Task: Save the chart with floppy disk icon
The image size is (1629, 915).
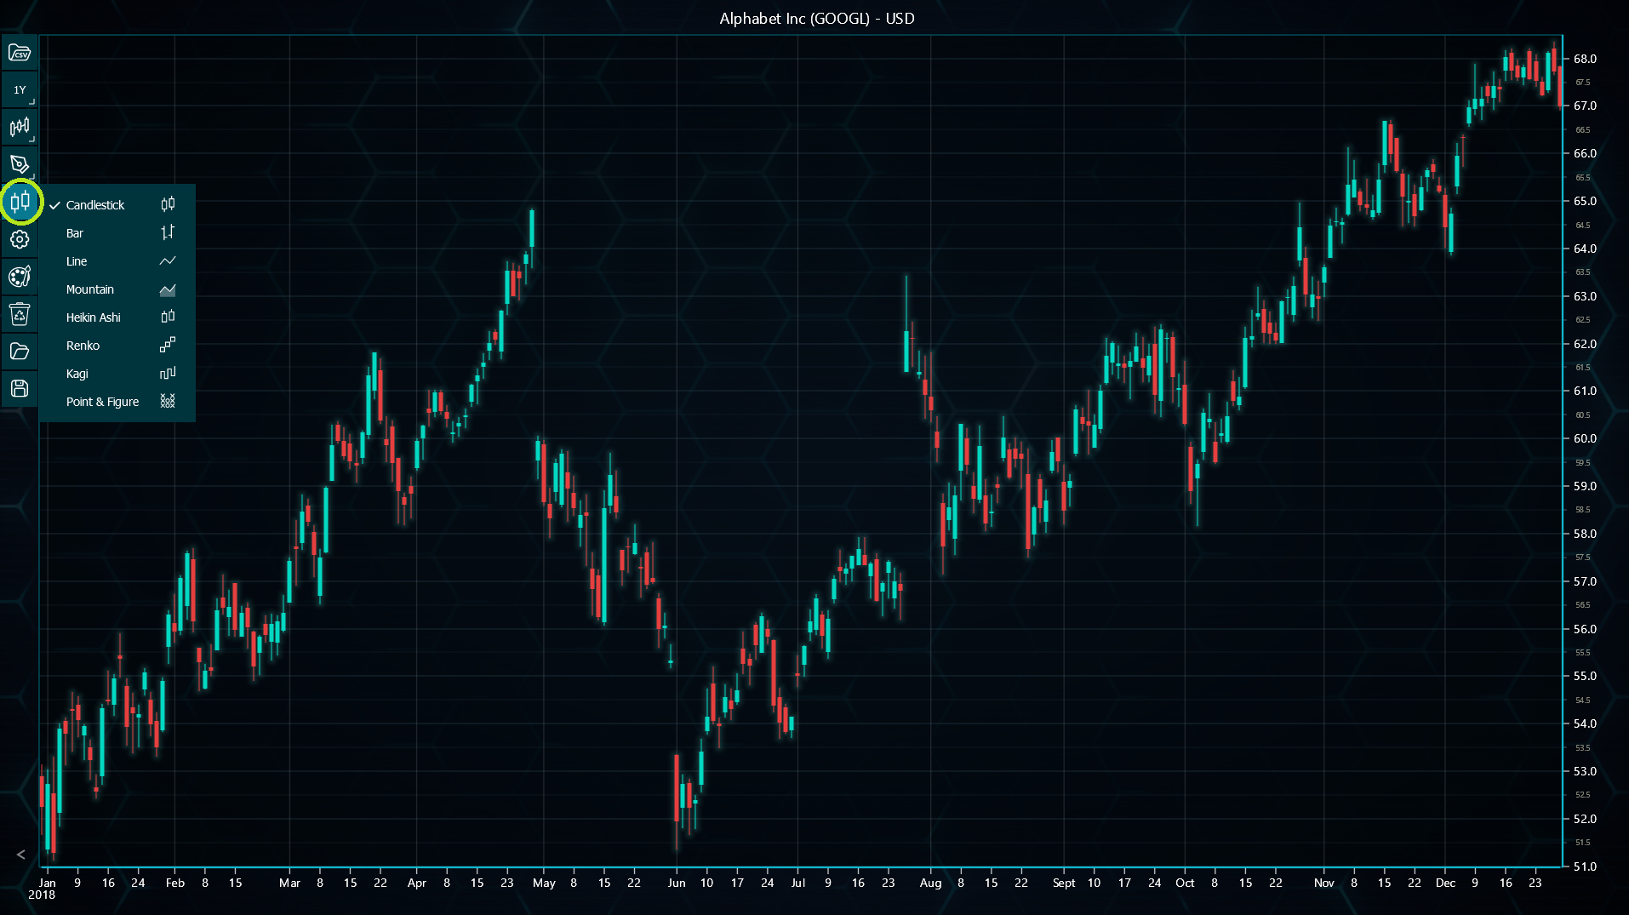Action: point(20,389)
